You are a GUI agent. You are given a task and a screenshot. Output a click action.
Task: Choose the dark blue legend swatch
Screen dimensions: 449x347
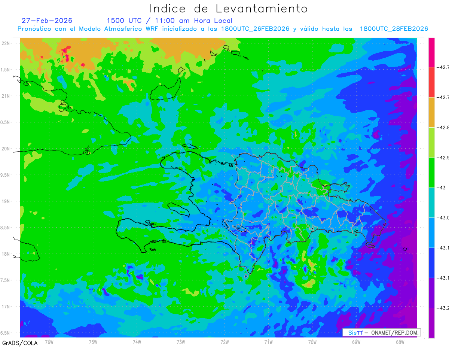pos(431,262)
